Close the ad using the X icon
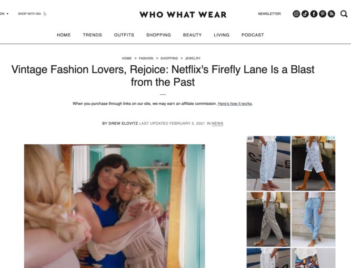 pyautogui.click(x=333, y=138)
